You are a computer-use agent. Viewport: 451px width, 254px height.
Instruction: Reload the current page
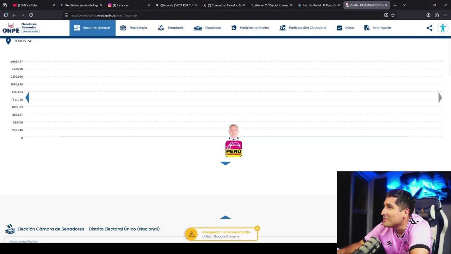(x=31, y=15)
